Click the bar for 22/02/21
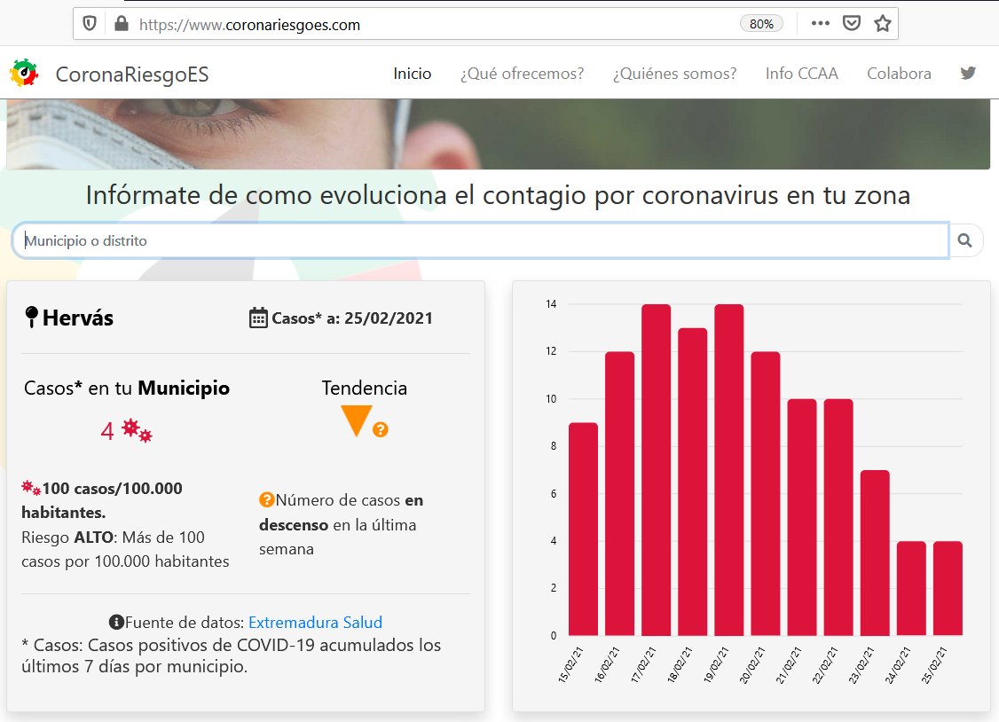 point(838,517)
